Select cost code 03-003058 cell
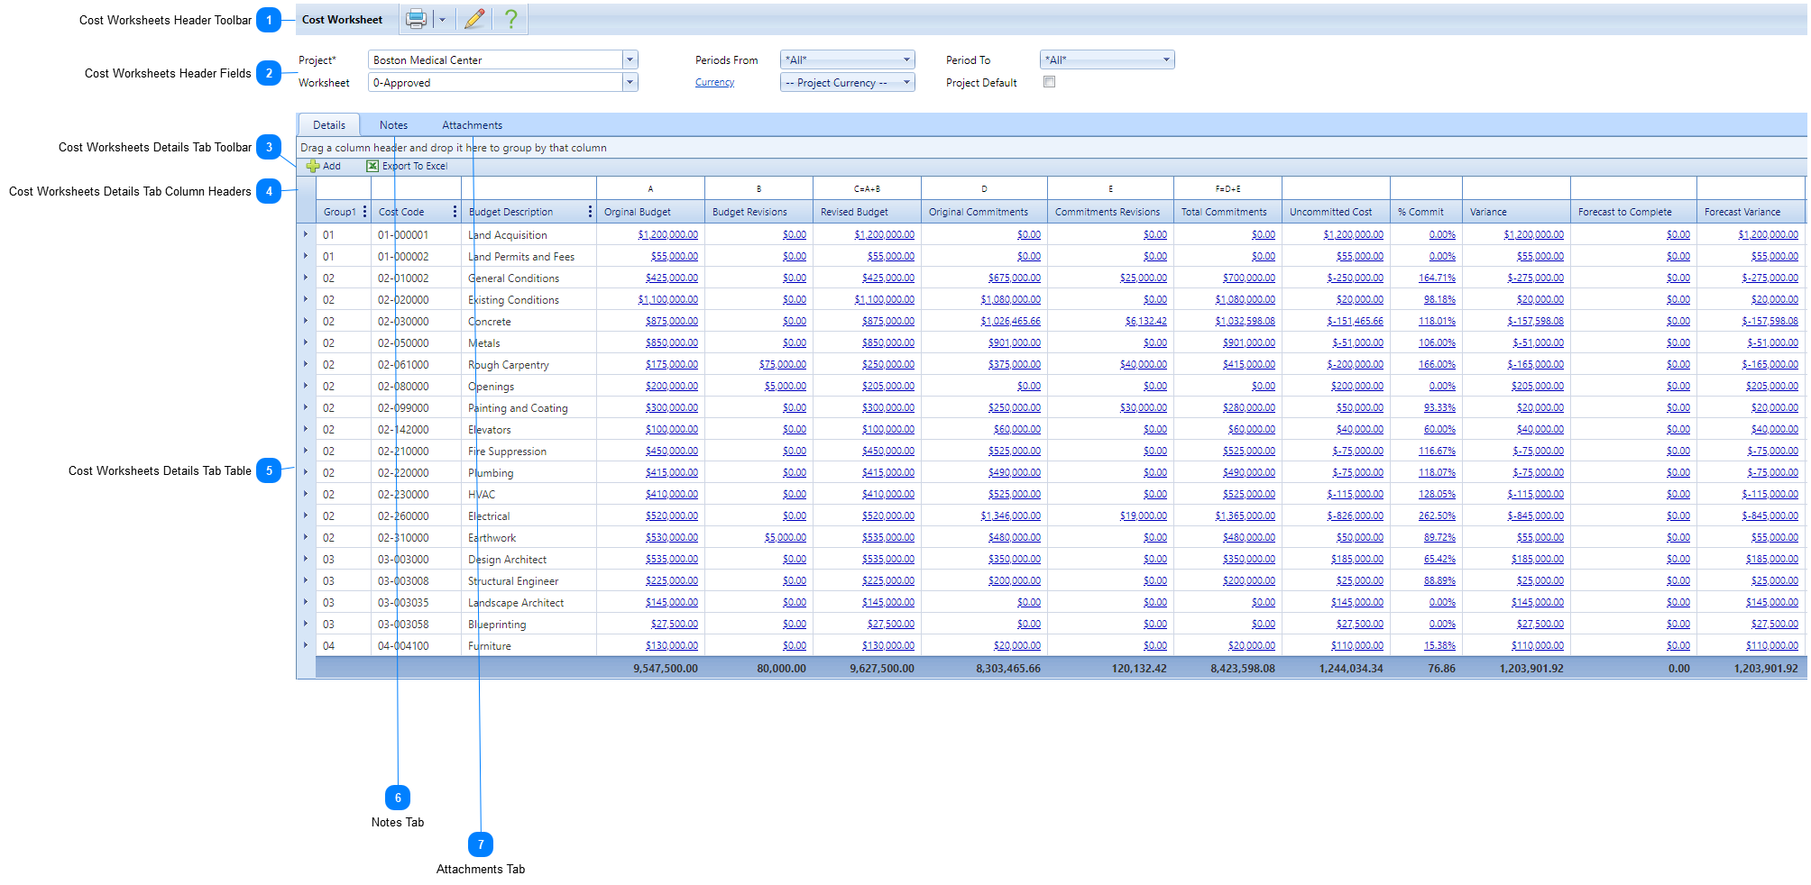Viewport: 1811px width, 885px height. coord(416,624)
